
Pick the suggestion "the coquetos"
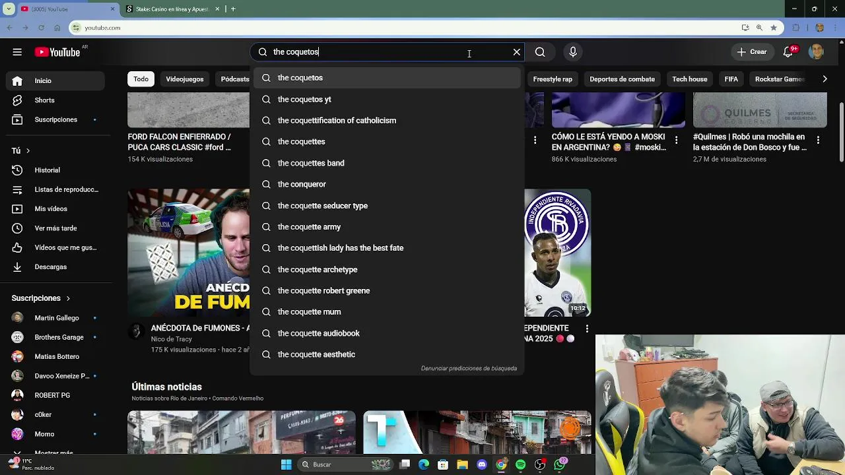click(x=387, y=78)
